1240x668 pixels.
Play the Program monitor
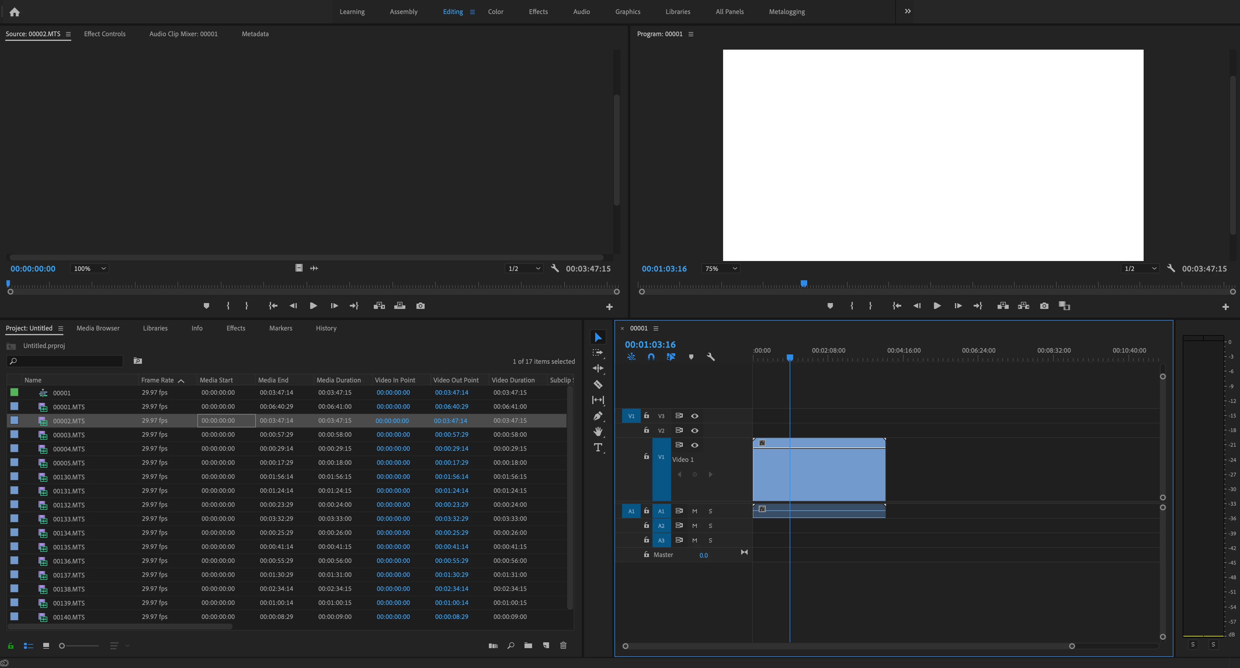click(937, 306)
